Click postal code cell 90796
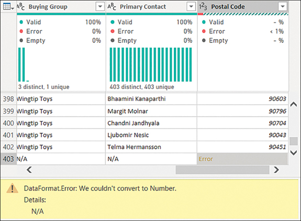Image resolution: width=301 pixels, height=221 pixels. tap(243, 111)
